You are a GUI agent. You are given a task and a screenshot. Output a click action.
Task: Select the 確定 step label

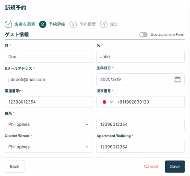pos(114,24)
